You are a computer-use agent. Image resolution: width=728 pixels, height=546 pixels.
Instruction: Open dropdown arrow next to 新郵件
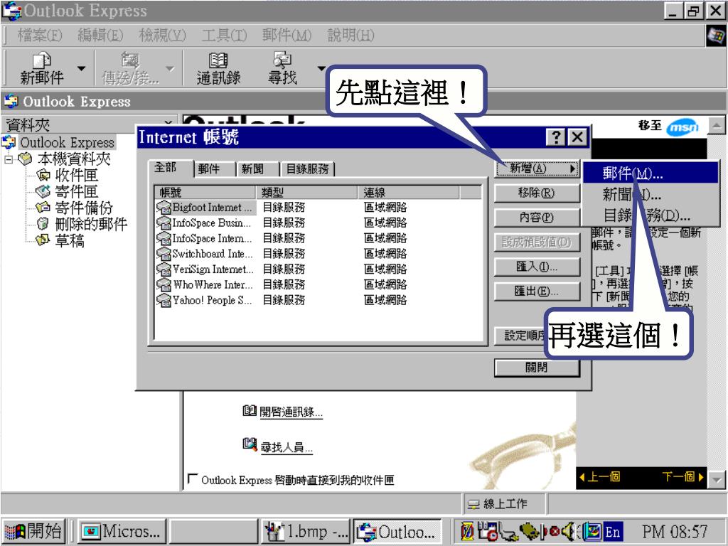pyautogui.click(x=82, y=68)
